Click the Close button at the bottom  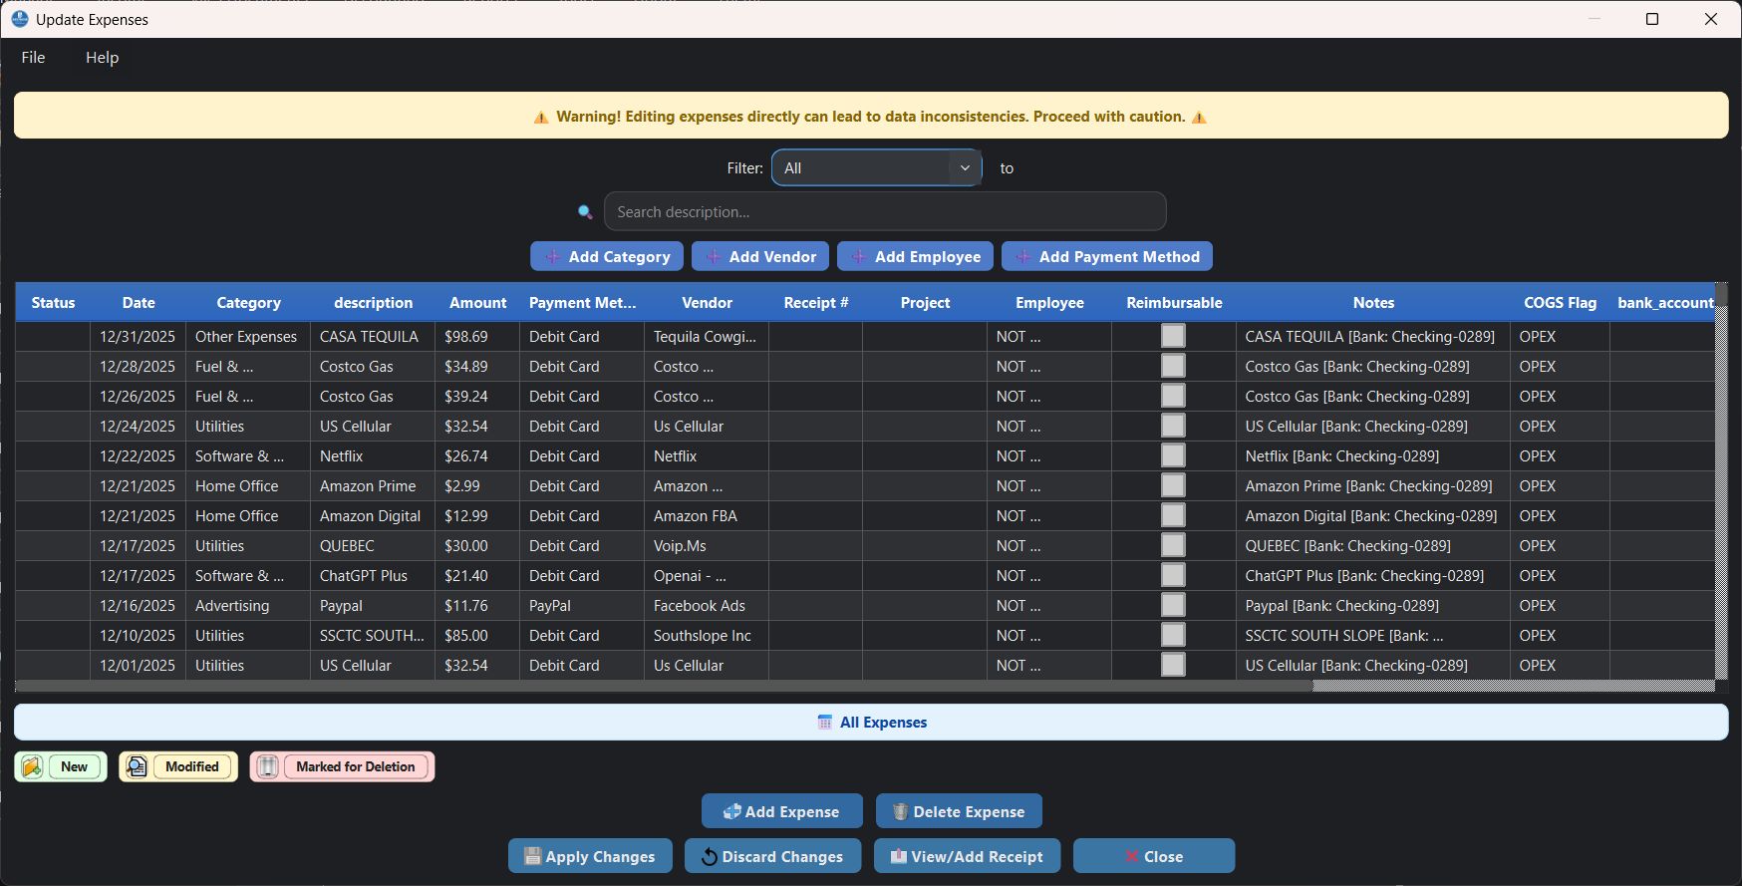coord(1154,856)
